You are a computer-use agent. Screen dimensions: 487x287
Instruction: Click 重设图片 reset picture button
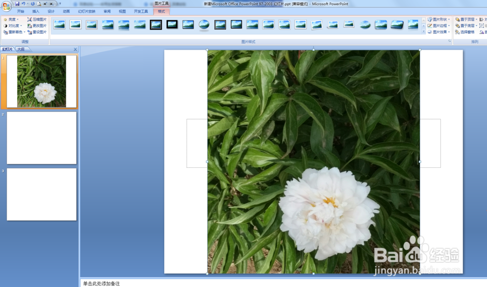pos(37,32)
